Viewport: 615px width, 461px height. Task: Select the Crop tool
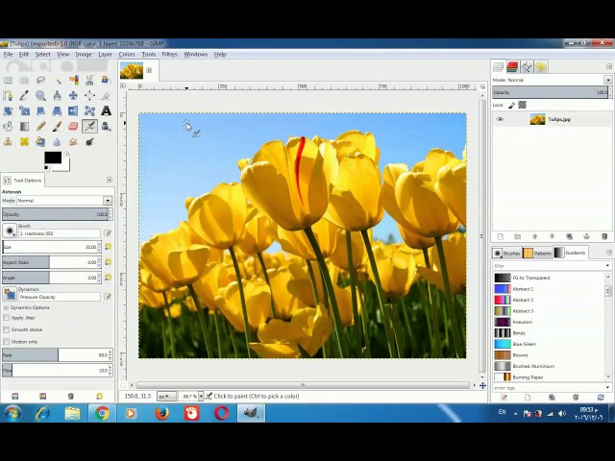coord(106,96)
